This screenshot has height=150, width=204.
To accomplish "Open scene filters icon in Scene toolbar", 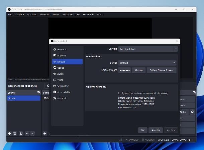I will [21, 133].
